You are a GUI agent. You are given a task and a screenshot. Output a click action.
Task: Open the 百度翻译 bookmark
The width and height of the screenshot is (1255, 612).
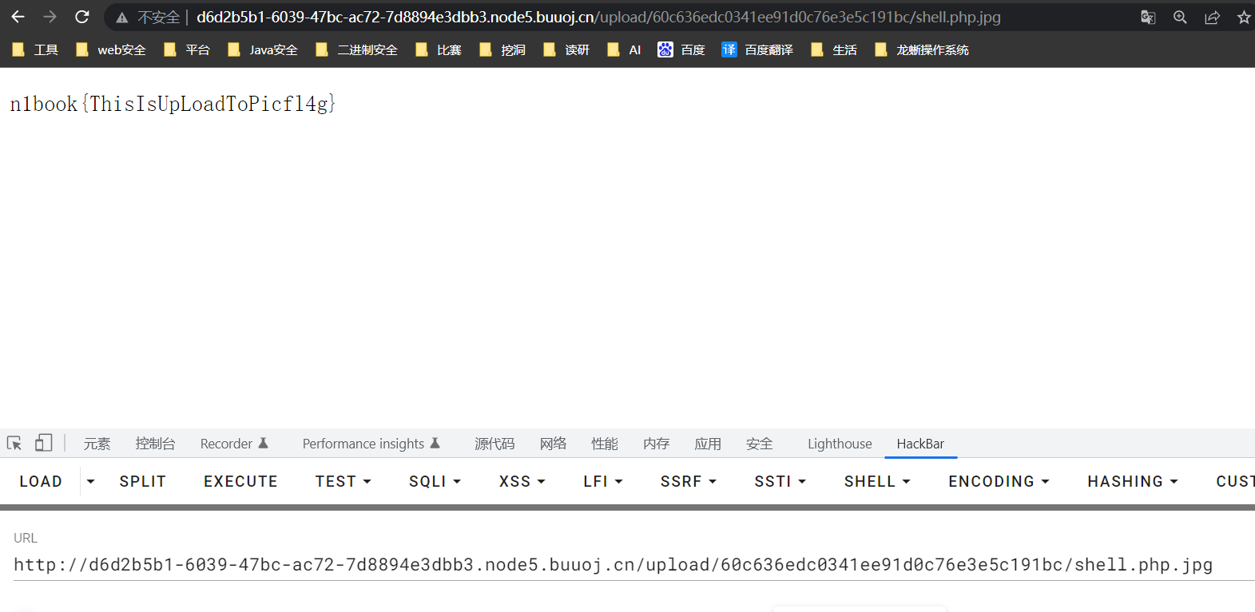(x=757, y=49)
